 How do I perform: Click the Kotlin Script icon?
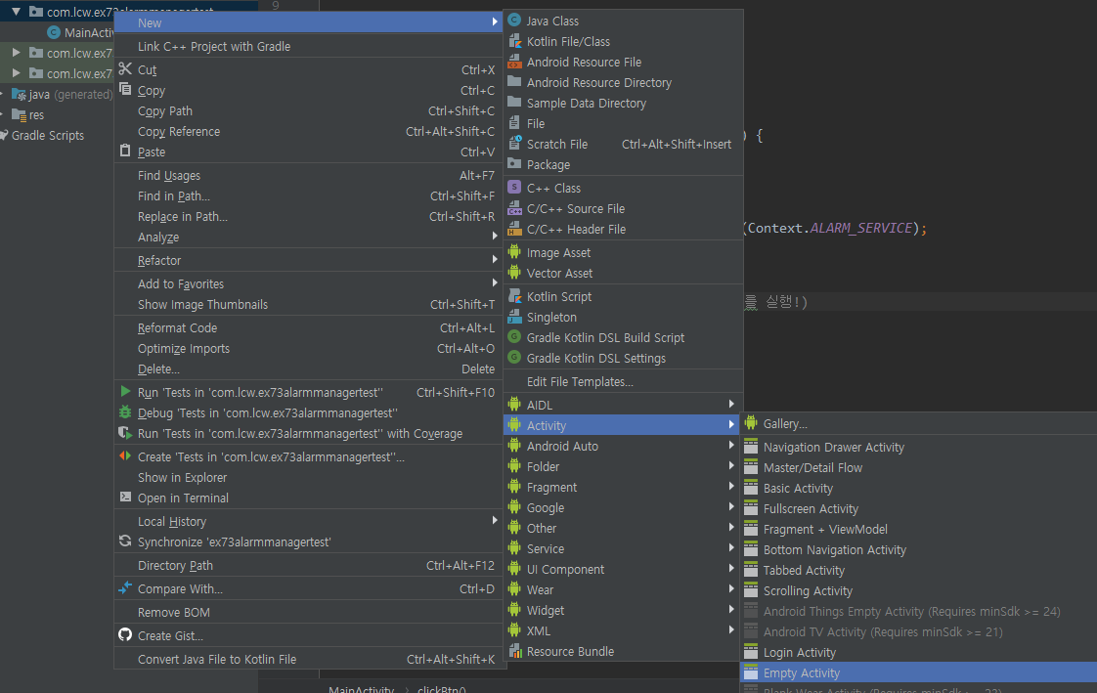[x=514, y=296]
